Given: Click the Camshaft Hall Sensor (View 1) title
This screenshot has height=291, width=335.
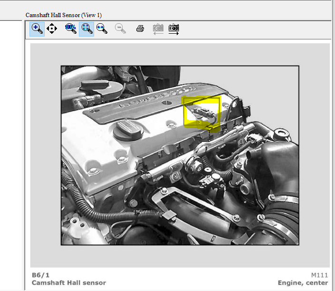Looking at the screenshot, I should click(x=64, y=15).
